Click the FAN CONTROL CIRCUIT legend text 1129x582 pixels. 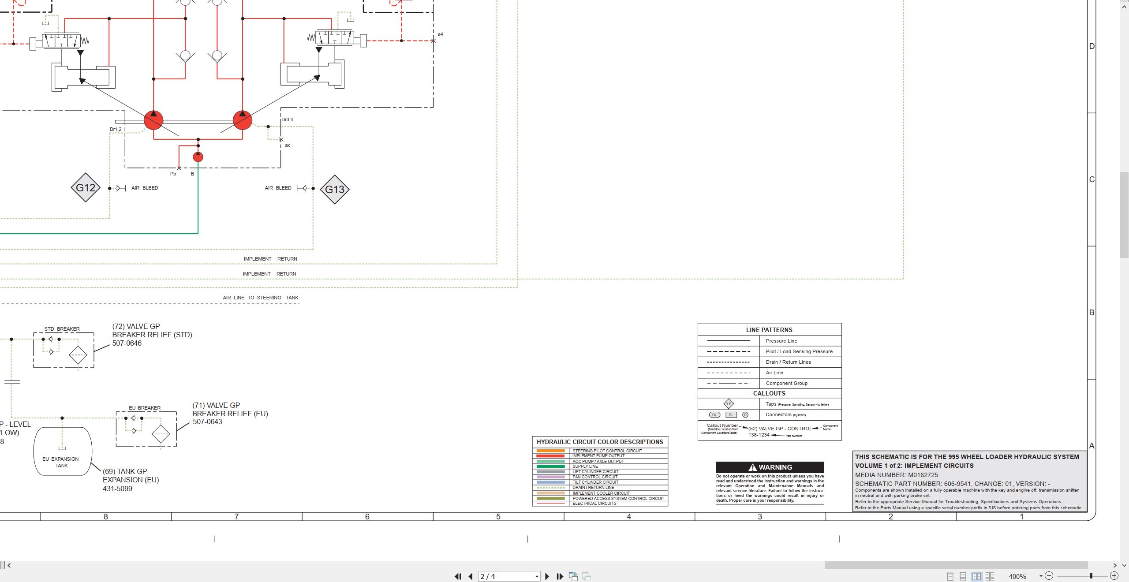coord(595,477)
